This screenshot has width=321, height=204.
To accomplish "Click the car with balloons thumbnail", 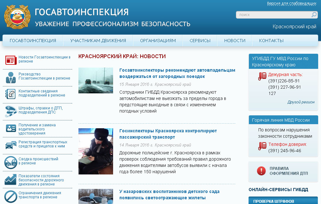I will pos(95,196).
